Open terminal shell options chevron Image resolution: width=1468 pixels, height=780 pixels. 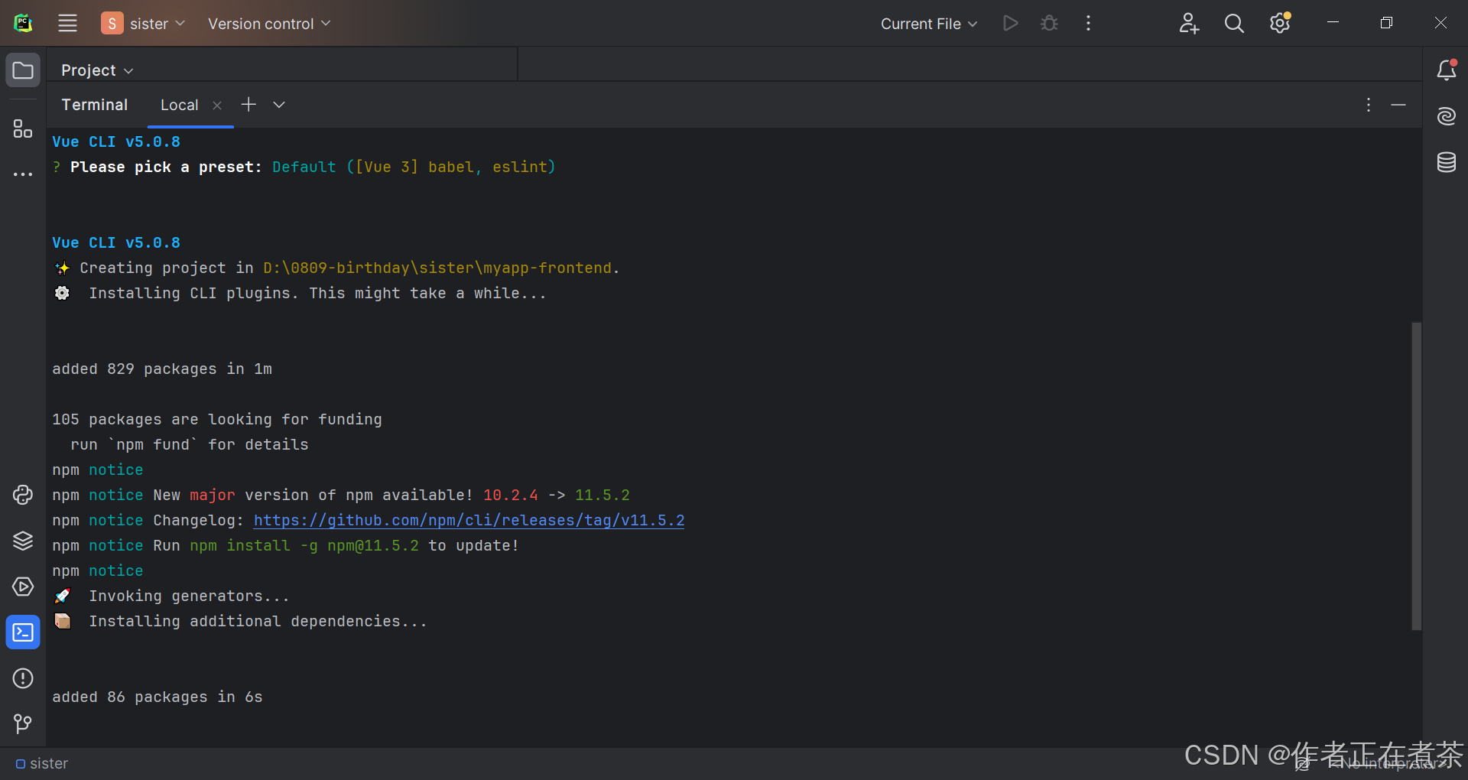[279, 105]
